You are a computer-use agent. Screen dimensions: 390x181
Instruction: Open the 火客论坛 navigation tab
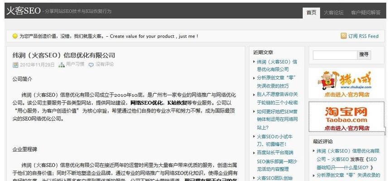pos(333,13)
